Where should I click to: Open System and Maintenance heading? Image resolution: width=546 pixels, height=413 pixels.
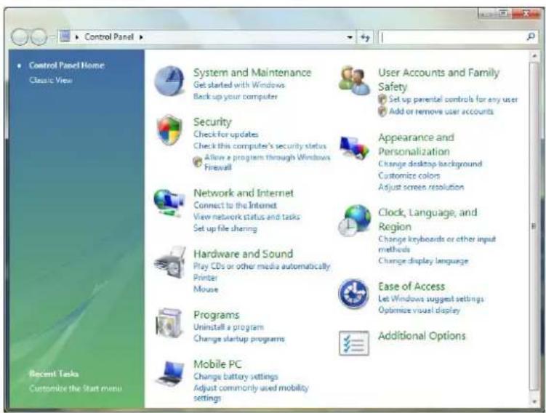[x=252, y=73]
